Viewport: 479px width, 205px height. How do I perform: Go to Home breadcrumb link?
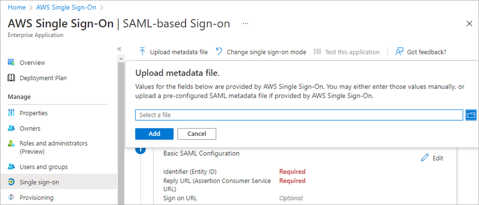pyautogui.click(x=16, y=7)
